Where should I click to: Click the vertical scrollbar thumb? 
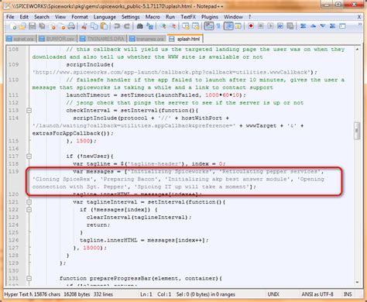tap(357, 131)
